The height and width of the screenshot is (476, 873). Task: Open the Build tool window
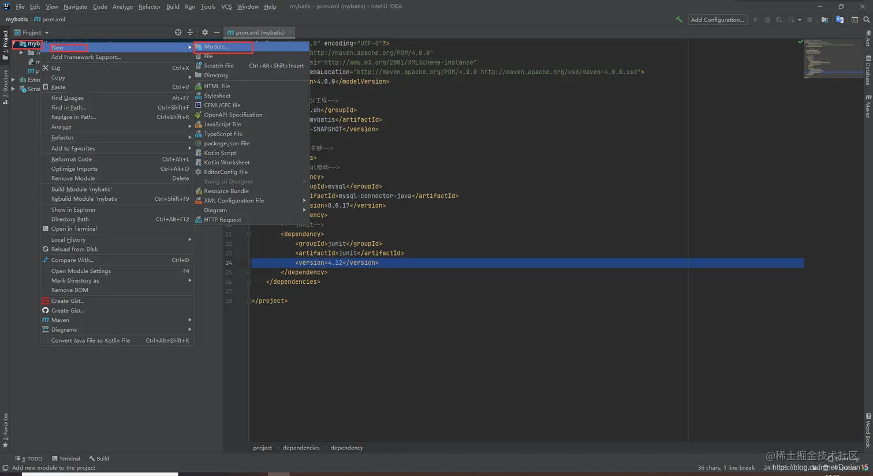[99, 459]
